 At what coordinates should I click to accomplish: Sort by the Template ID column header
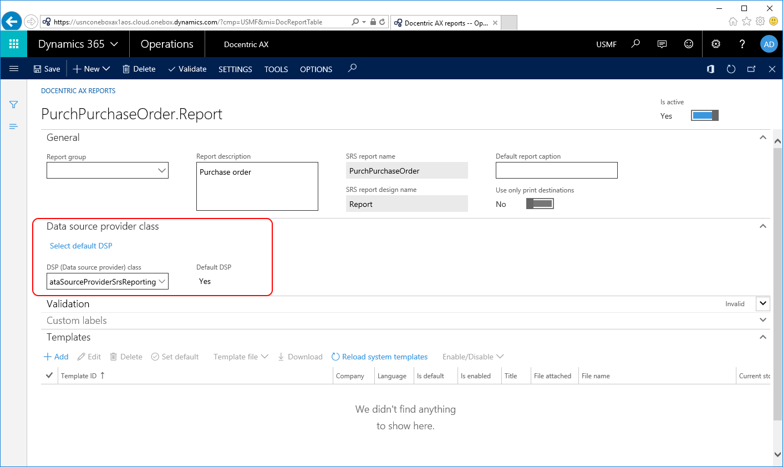[78, 375]
